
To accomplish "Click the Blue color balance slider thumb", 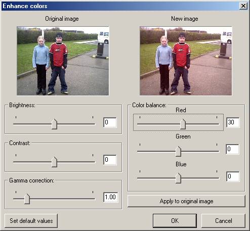I will pos(178,178).
